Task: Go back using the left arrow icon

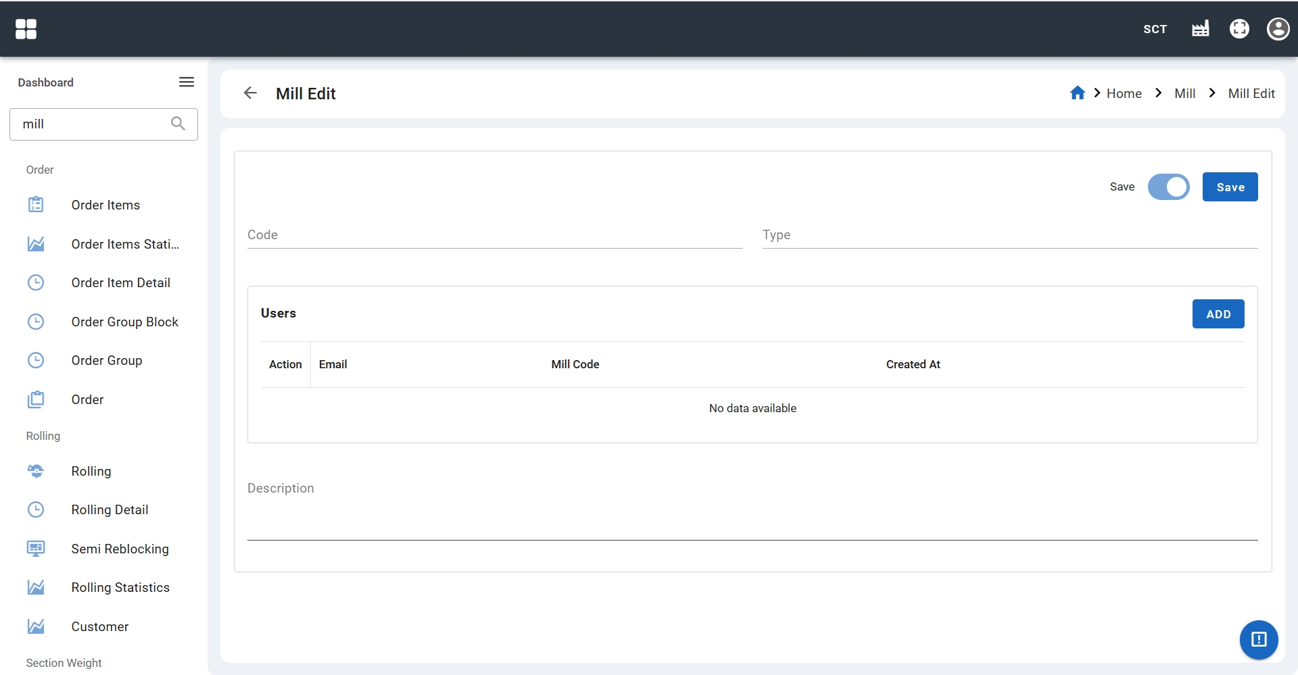Action: pyautogui.click(x=250, y=93)
